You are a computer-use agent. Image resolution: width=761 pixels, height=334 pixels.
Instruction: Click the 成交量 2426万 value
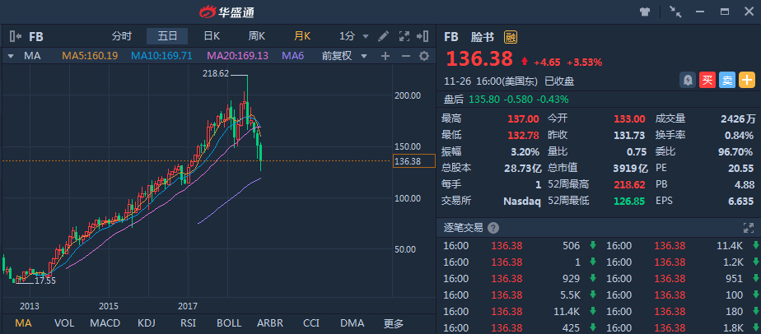coord(738,118)
